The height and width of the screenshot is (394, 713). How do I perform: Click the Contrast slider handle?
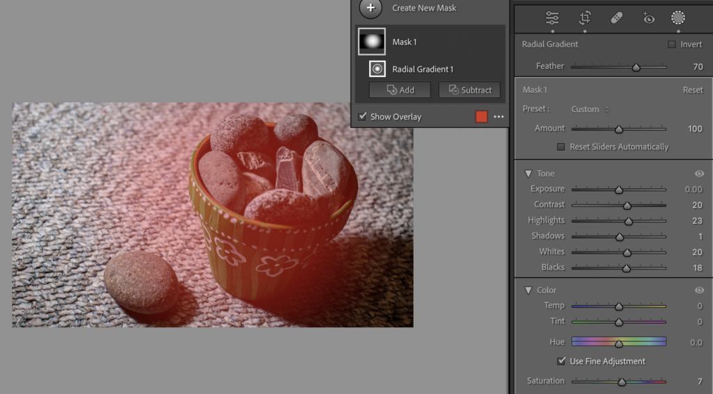[627, 206]
